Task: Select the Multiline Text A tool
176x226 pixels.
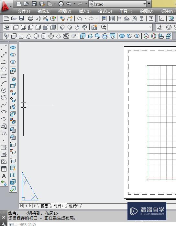Action: point(4,176)
